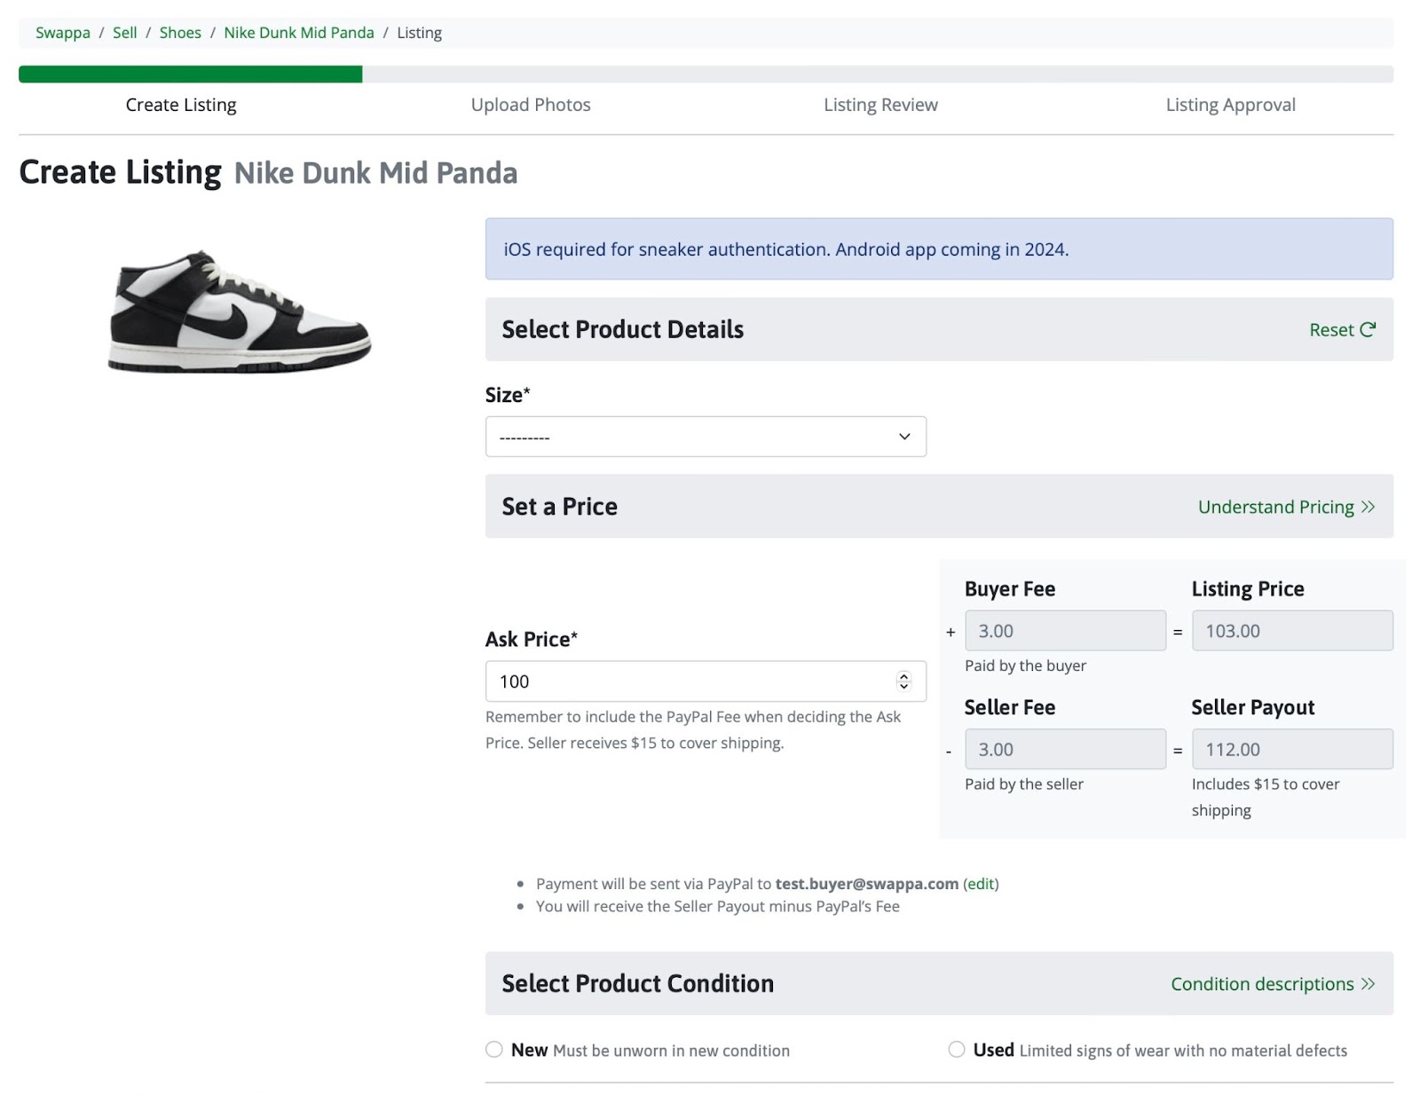Open the Size dropdown
Viewport: 1420px width, 1095px height.
point(706,437)
